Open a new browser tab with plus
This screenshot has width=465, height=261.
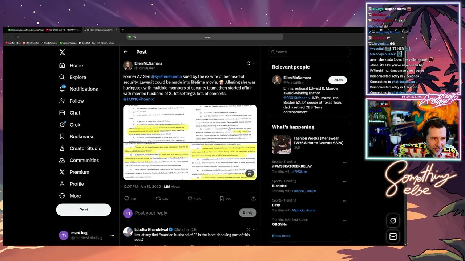(123, 30)
